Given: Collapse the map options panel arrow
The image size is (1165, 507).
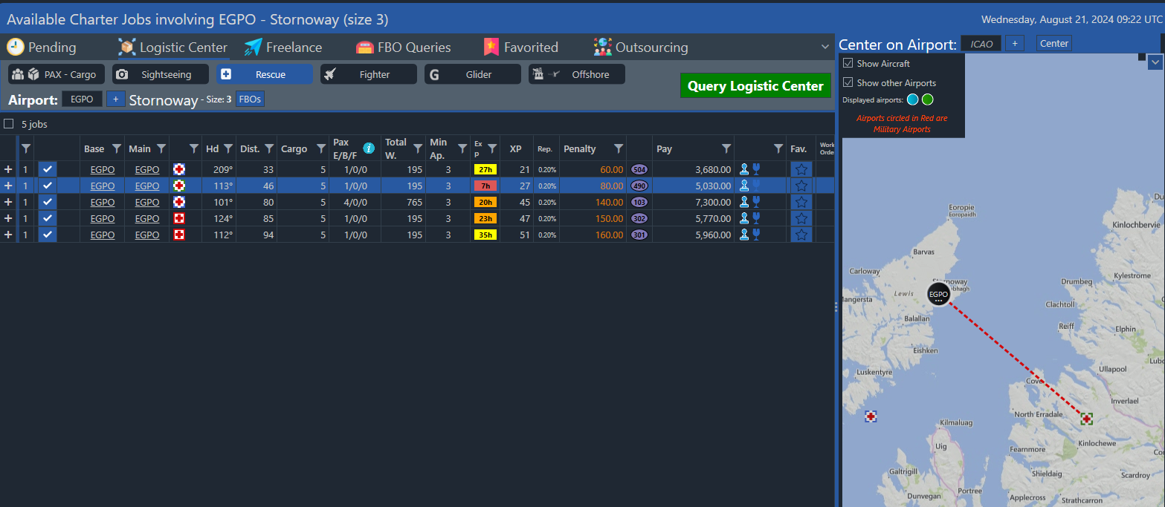Looking at the screenshot, I should tap(1155, 63).
